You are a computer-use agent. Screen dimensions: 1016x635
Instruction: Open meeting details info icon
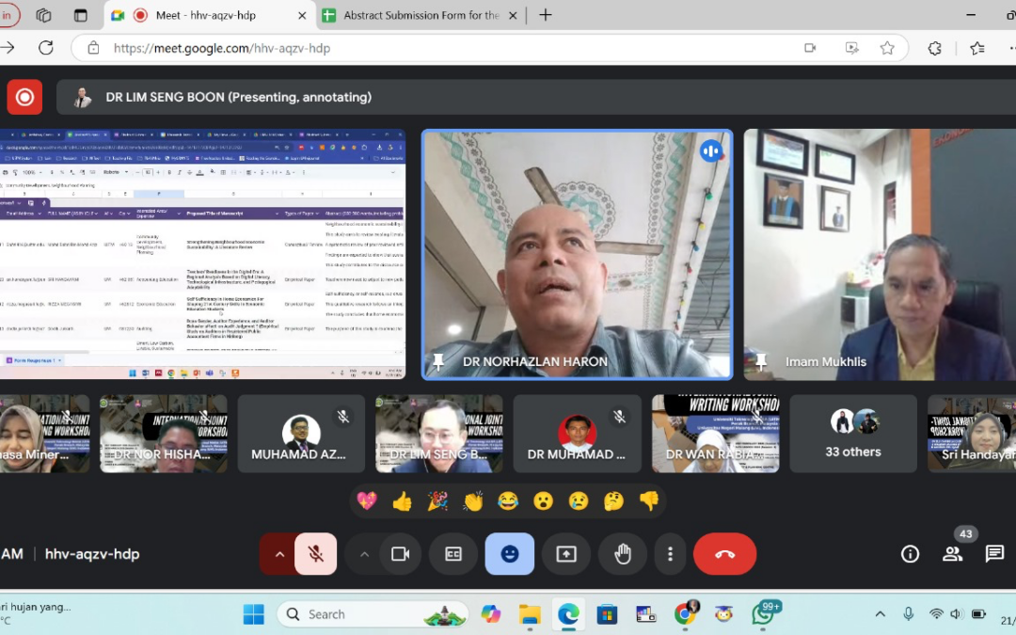[x=910, y=554]
